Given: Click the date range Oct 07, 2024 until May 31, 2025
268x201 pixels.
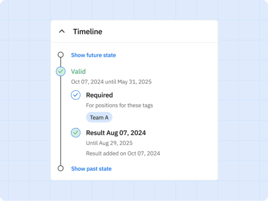Looking at the screenshot, I should (x=111, y=82).
